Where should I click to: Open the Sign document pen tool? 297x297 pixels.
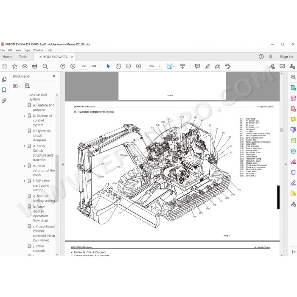217,66
